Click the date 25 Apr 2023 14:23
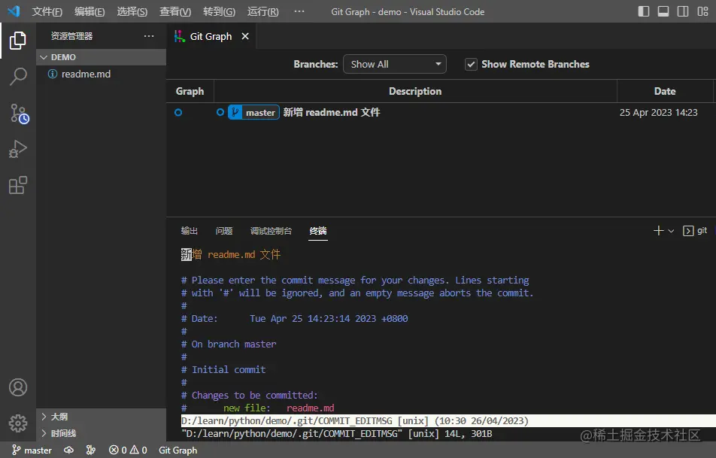This screenshot has height=458, width=716. 659,112
